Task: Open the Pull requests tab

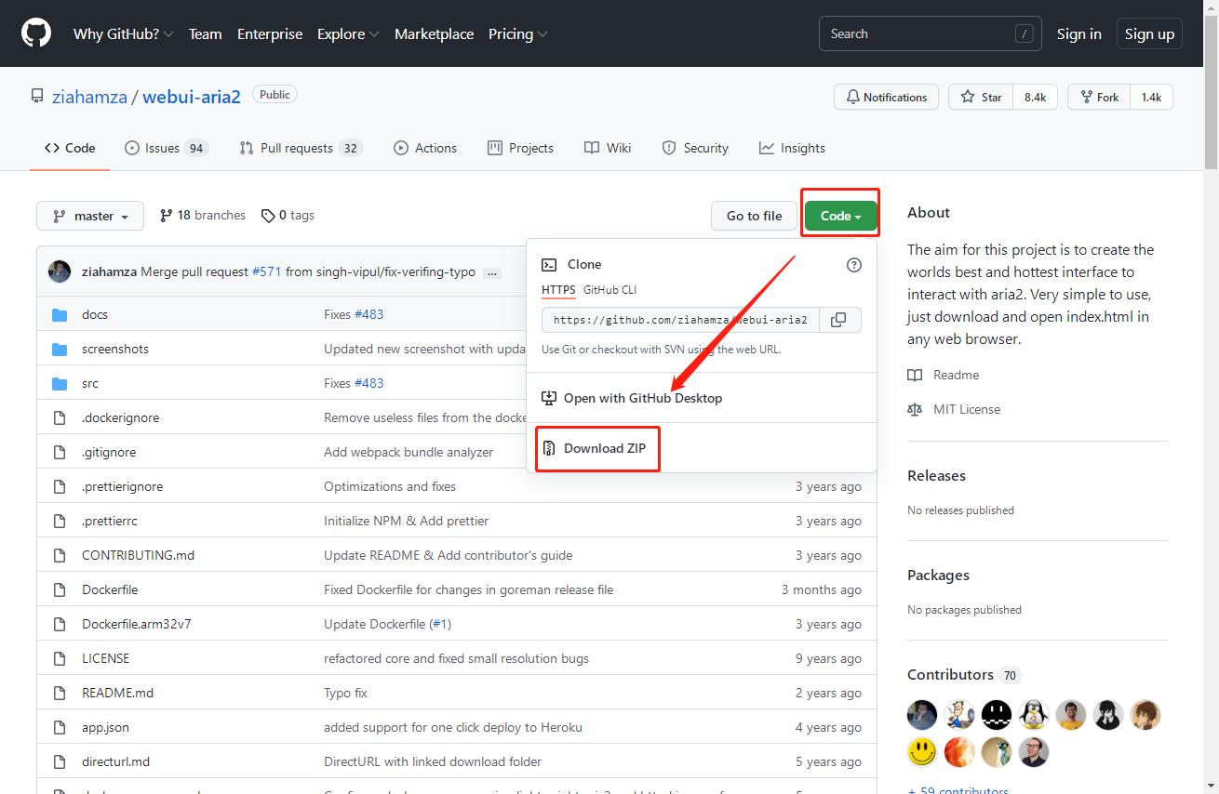Action: [300, 148]
